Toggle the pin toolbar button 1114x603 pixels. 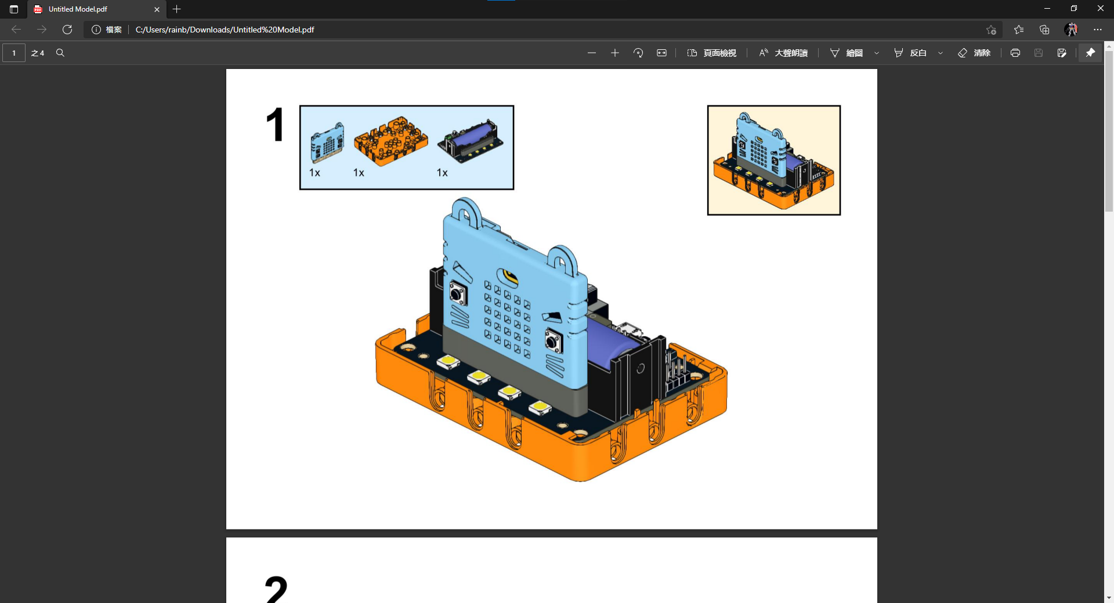[x=1090, y=53]
